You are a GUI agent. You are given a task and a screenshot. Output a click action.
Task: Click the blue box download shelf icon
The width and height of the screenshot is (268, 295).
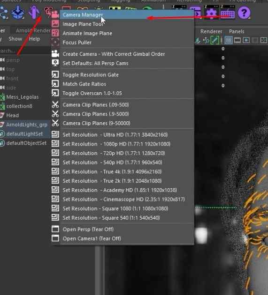click(x=18, y=13)
